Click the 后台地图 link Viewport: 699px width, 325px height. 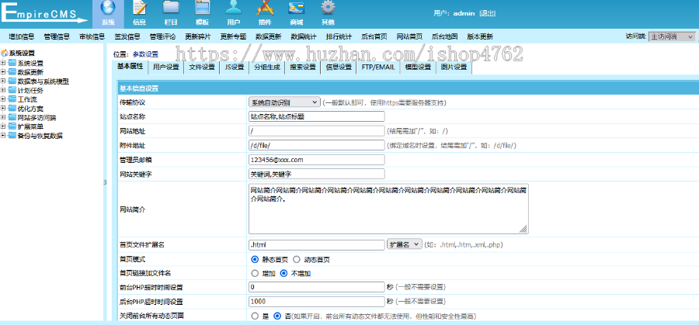[x=445, y=37]
